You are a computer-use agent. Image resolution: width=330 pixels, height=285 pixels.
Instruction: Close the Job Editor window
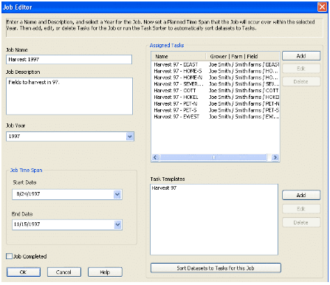tap(322, 7)
